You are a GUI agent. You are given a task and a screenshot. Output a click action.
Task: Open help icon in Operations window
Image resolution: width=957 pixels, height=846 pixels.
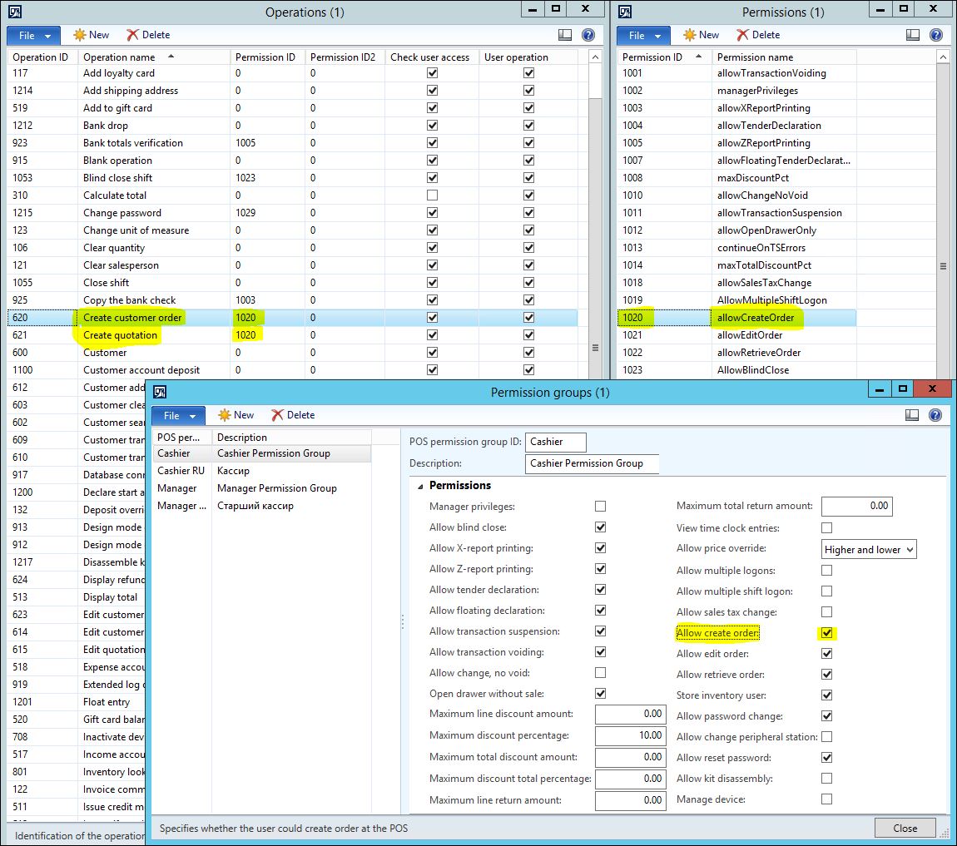tap(588, 35)
